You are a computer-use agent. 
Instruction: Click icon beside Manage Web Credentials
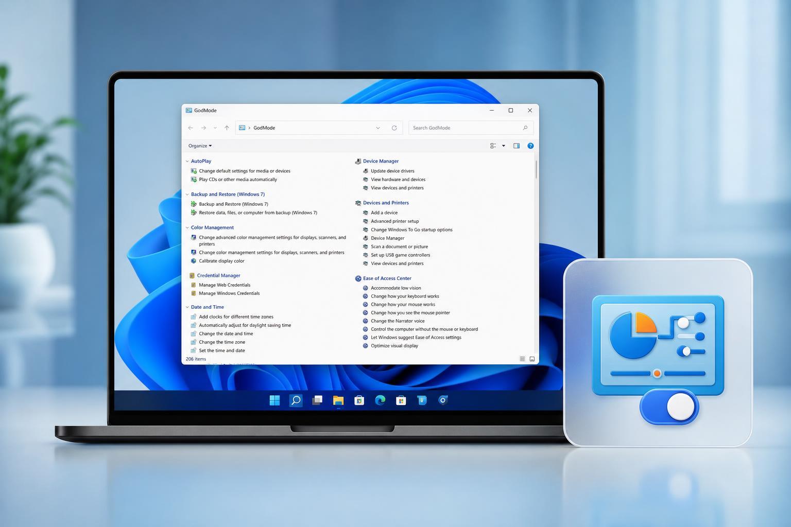click(x=194, y=285)
